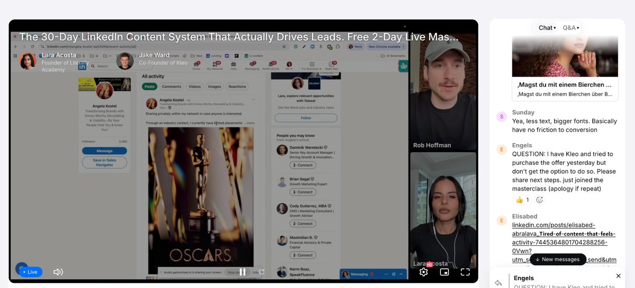Jump to Live playback position
The image size is (635, 288).
tap(30, 272)
